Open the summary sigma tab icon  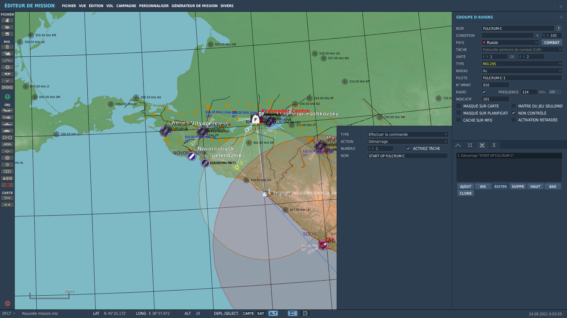tap(494, 145)
